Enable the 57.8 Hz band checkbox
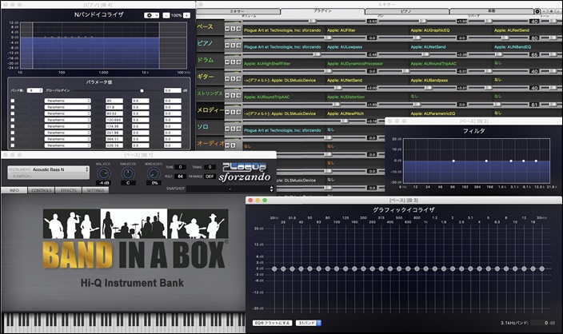563x334 pixels. coord(13,107)
